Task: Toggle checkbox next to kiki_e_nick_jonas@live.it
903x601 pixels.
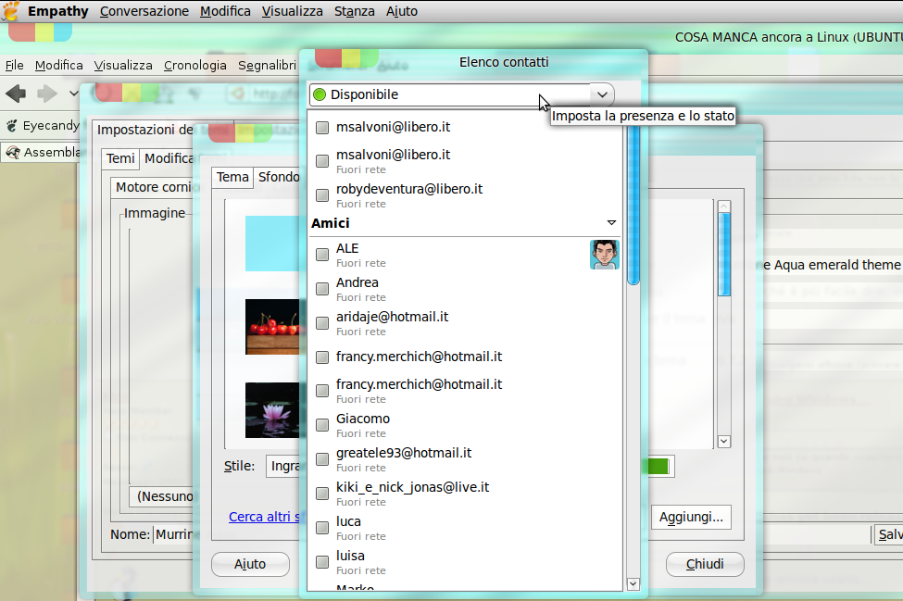Action: [322, 494]
